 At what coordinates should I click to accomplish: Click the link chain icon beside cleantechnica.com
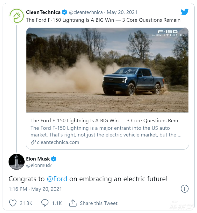[33, 142]
